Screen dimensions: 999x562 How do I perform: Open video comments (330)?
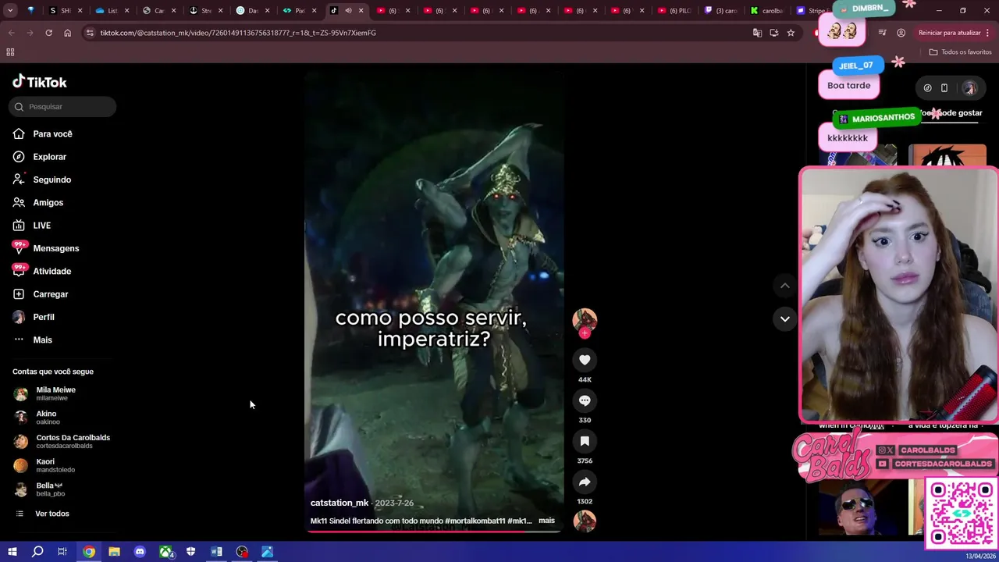click(585, 400)
